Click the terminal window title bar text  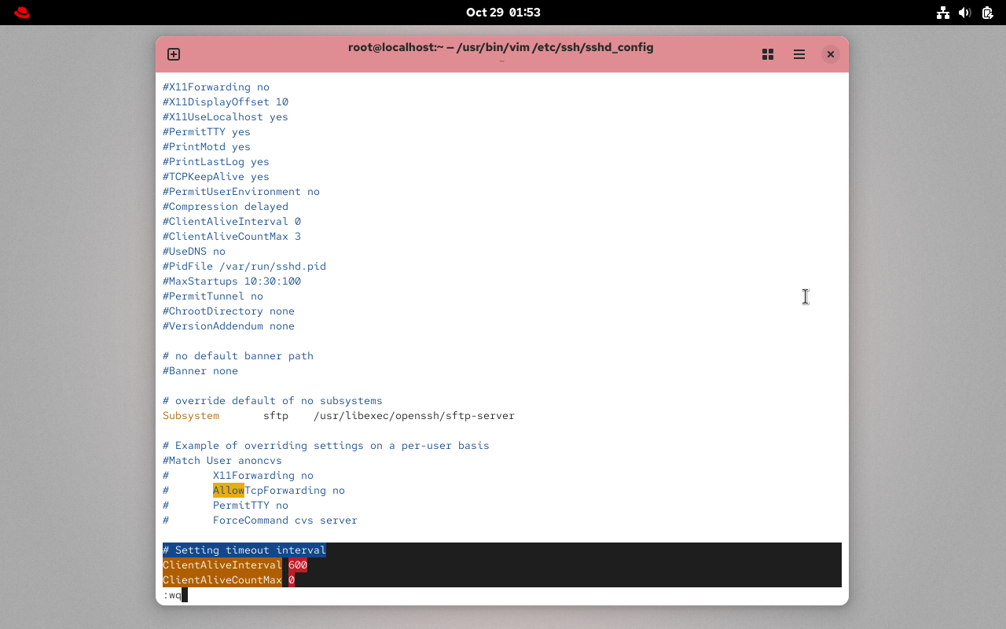[x=501, y=47]
